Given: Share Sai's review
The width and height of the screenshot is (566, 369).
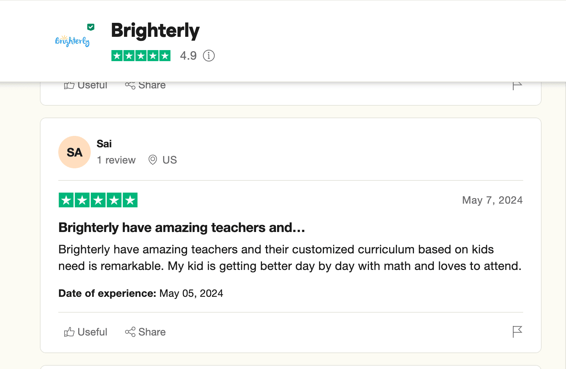Looking at the screenshot, I should point(145,332).
